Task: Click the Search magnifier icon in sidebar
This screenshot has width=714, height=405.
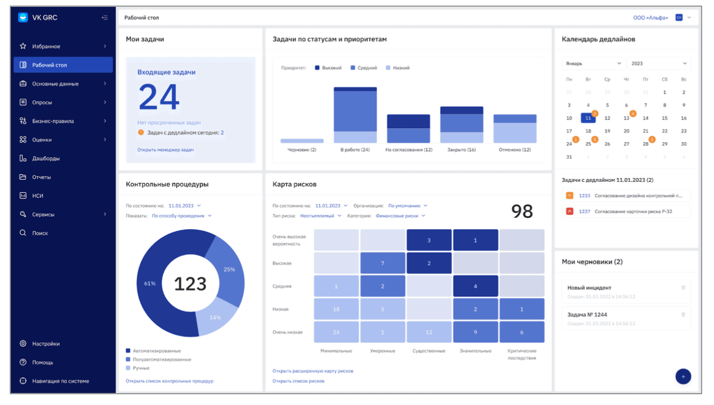Action: click(x=23, y=233)
